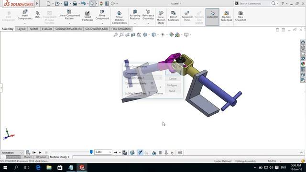Create a New Motion Study
The image size is (306, 172).
(x=161, y=18)
